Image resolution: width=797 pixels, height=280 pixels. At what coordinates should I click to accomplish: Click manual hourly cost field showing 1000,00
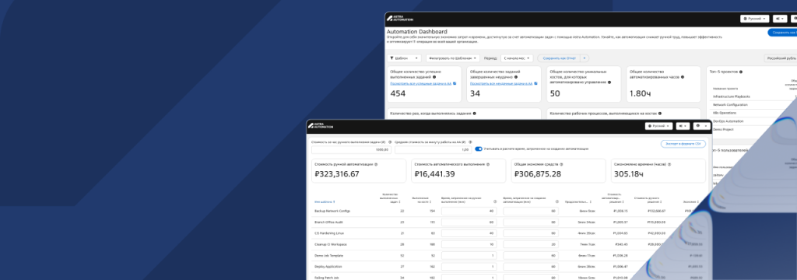pos(351,149)
